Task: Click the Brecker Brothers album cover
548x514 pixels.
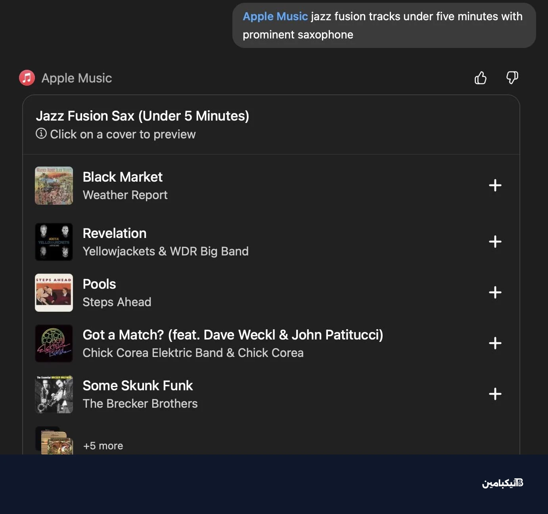Action: pos(54,394)
